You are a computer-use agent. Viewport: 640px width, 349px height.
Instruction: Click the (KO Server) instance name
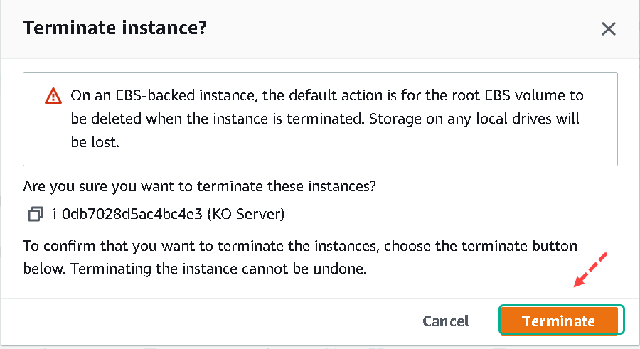(246, 214)
